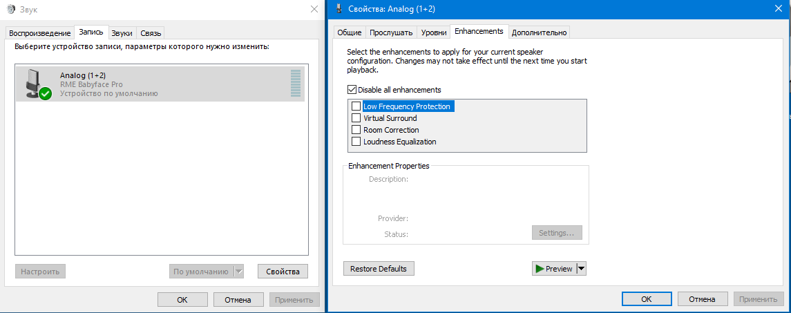
Task: Enable Low Frequency Protection checkbox
Action: tap(356, 106)
